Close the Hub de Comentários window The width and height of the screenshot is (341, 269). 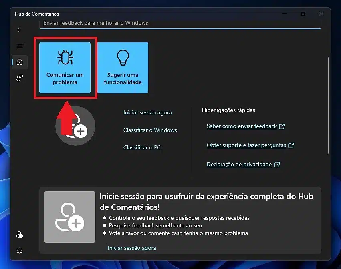pos(321,14)
